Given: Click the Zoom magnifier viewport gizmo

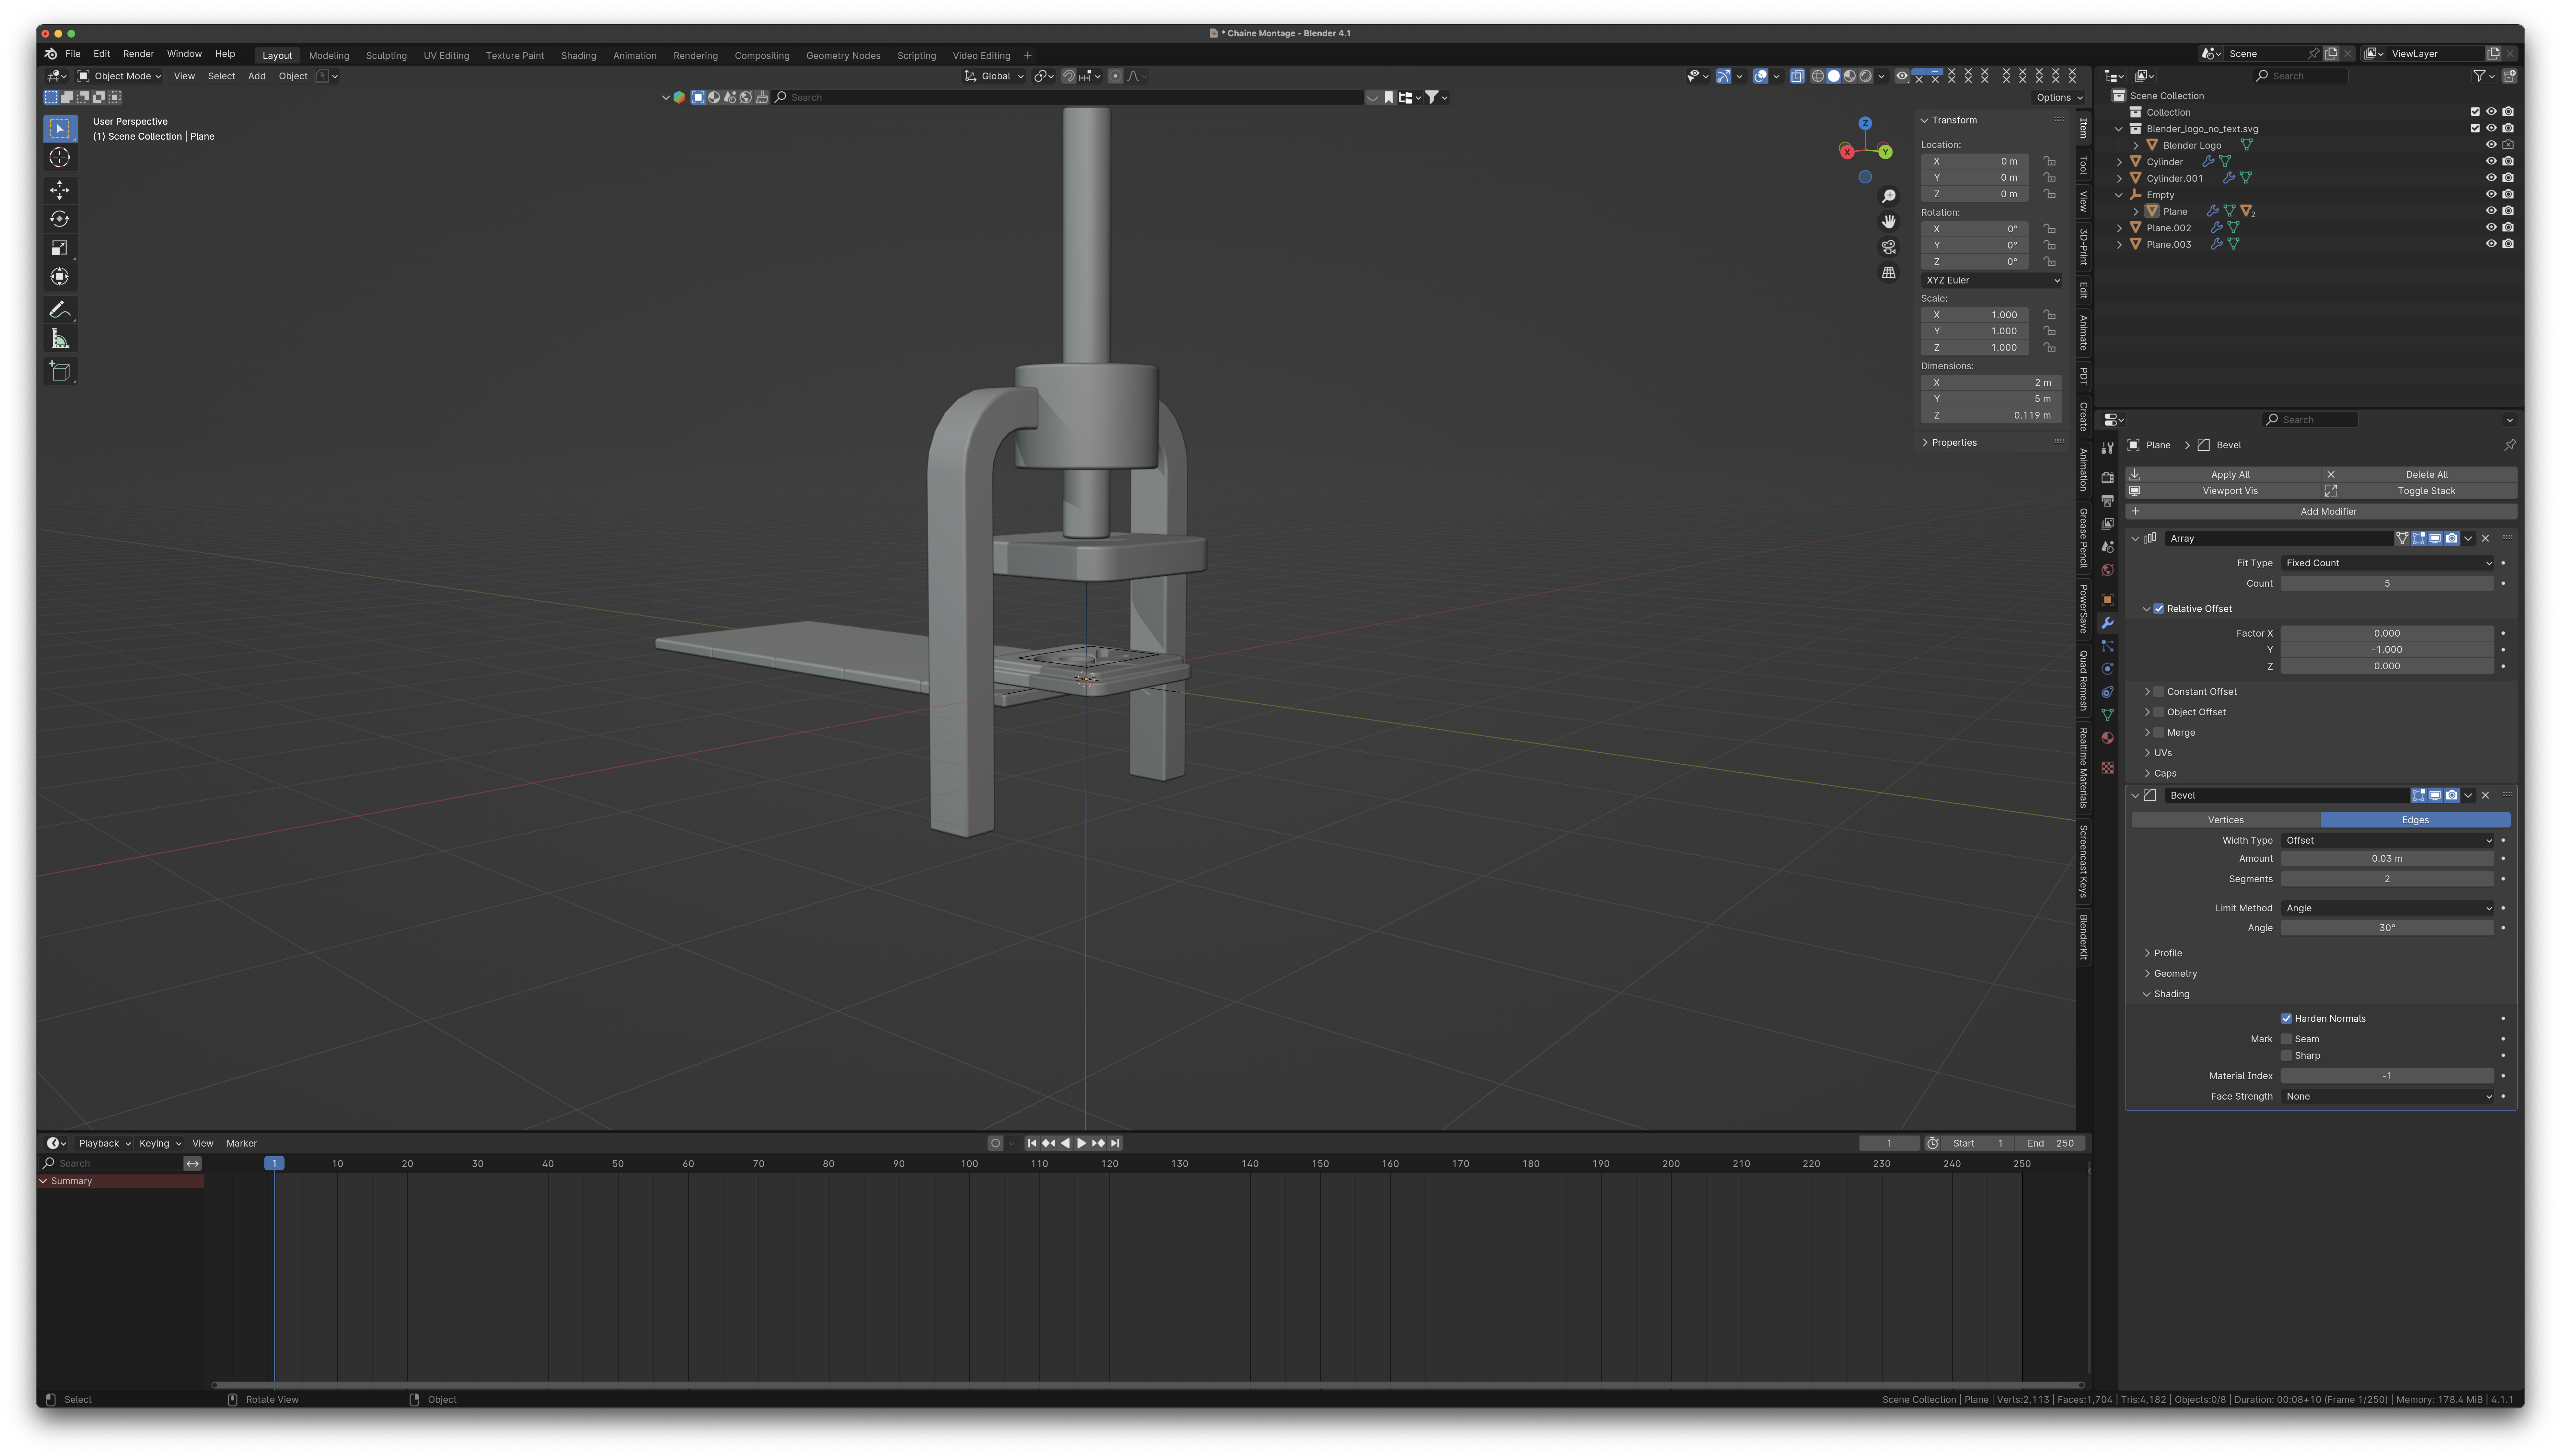Looking at the screenshot, I should click(1889, 196).
